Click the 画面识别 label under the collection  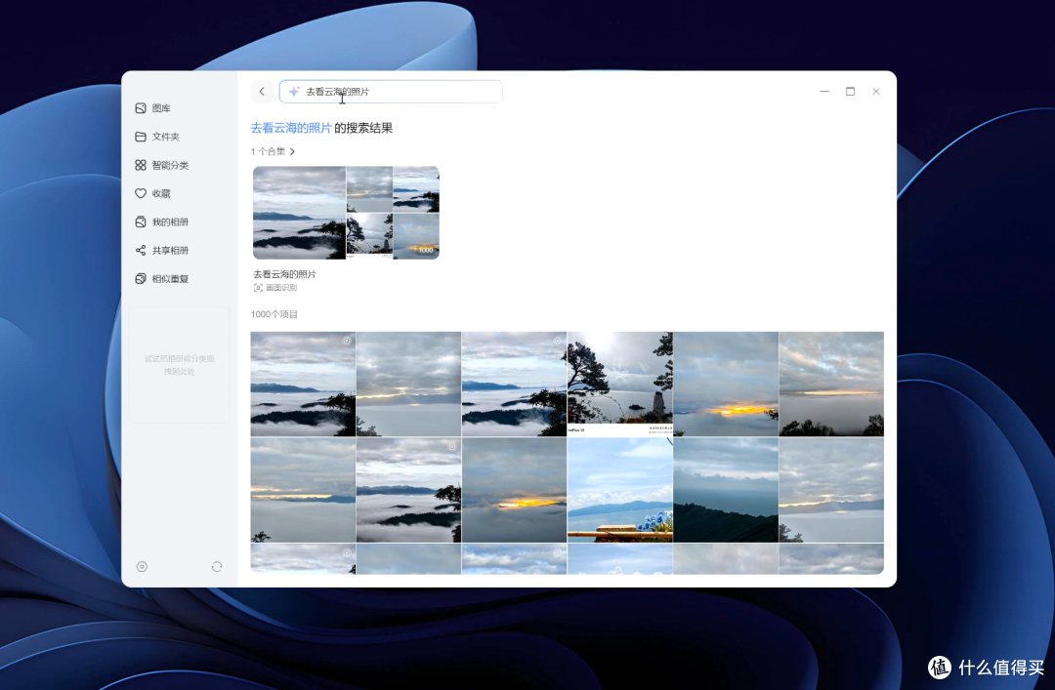pyautogui.click(x=281, y=288)
